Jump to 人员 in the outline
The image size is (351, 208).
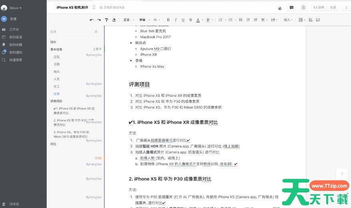[x=57, y=79]
